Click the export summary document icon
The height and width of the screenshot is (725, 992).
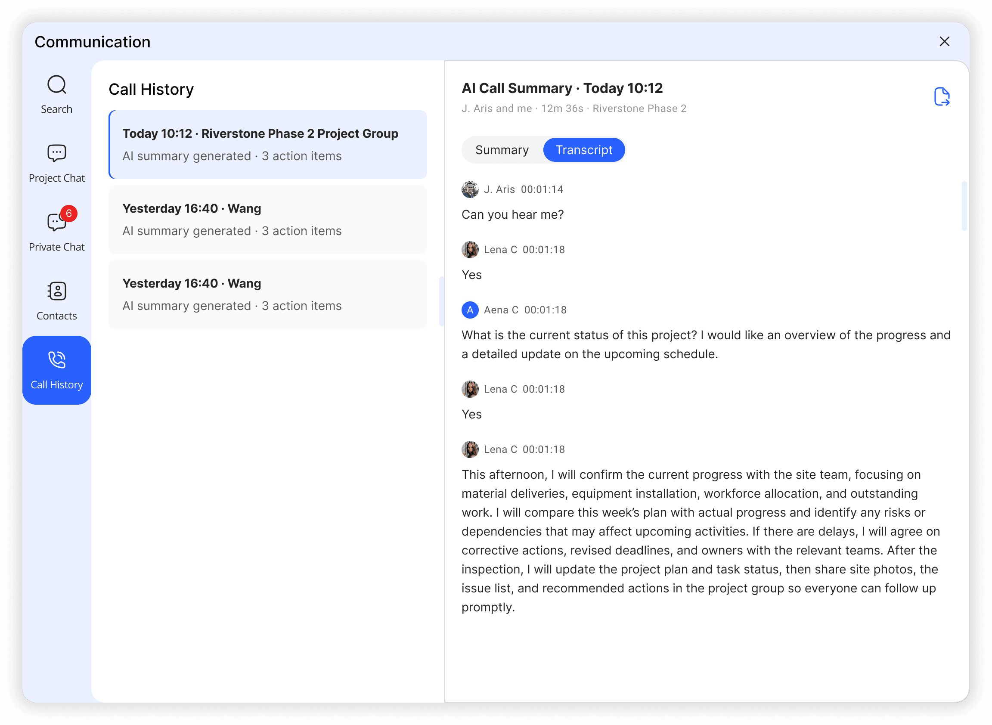pos(942,96)
